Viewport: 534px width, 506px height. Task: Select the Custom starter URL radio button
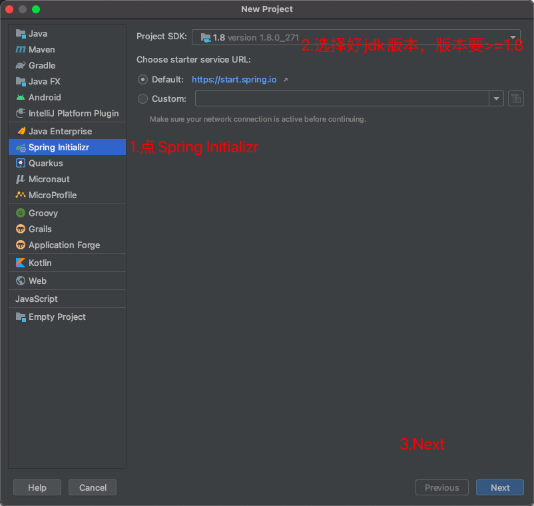click(x=142, y=98)
